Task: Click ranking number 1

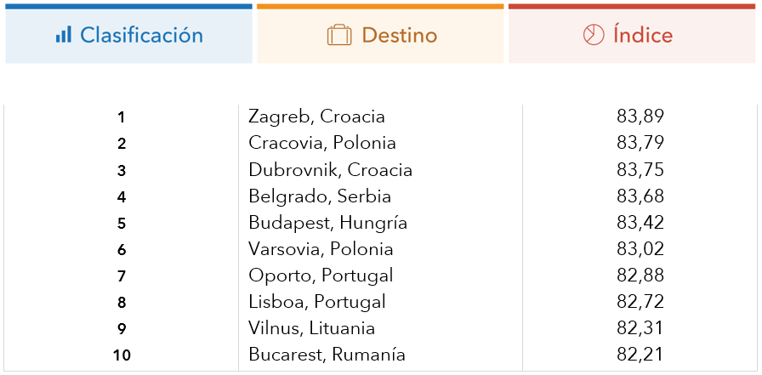Action: [x=122, y=117]
